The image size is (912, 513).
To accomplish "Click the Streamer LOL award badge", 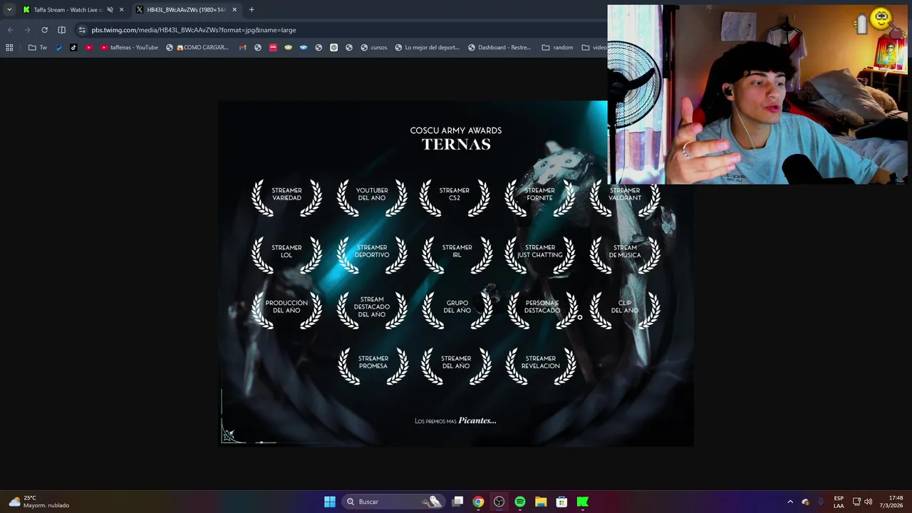I will (286, 254).
